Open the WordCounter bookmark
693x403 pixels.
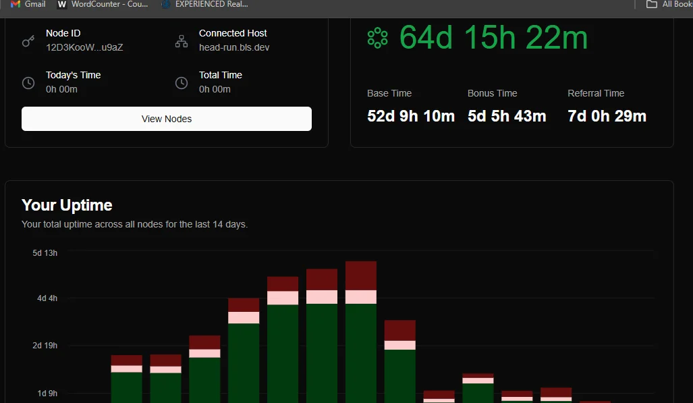[103, 5]
